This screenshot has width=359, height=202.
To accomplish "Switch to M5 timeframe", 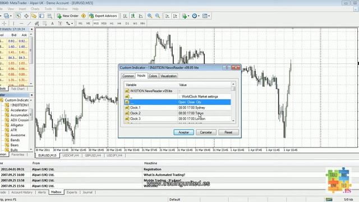I will pyautogui.click(x=88, y=24).
